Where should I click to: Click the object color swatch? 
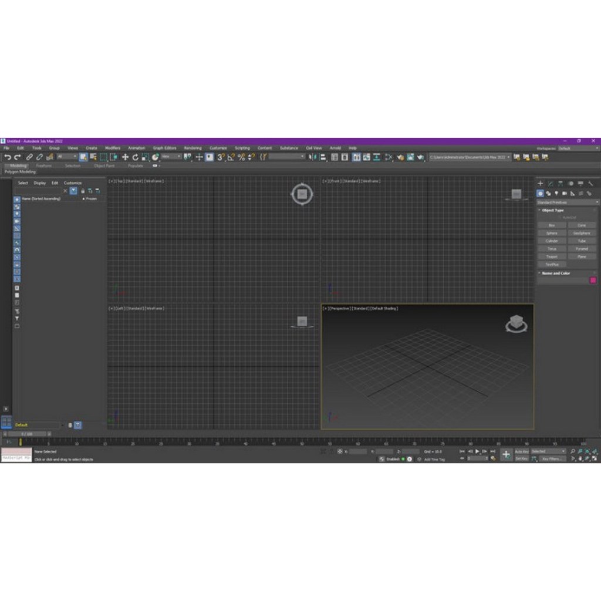(593, 280)
